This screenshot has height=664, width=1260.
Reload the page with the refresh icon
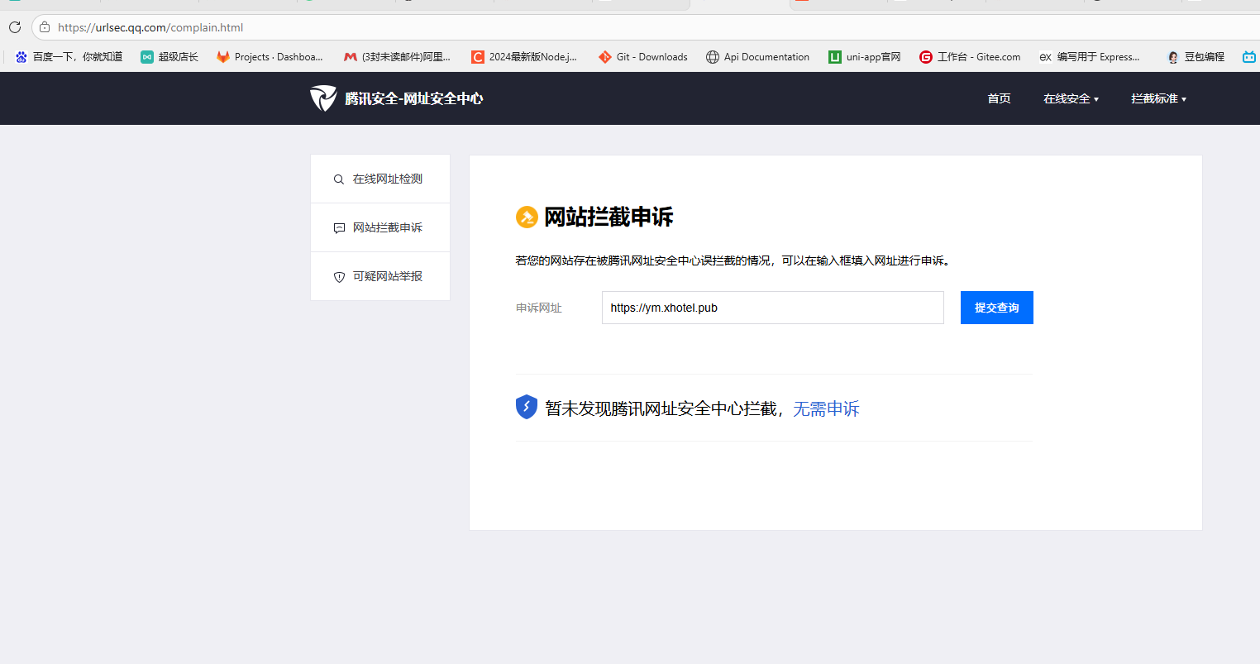point(14,27)
